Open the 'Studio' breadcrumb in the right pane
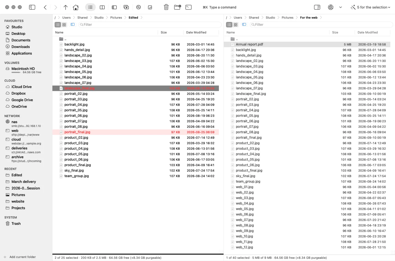The height and width of the screenshot is (261, 395). (270, 18)
